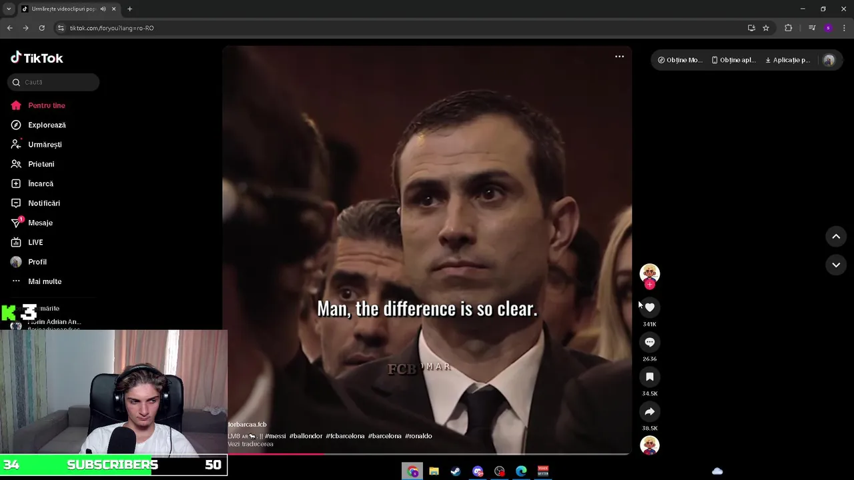
Task: Click the Obține aplicația button
Action: (734, 60)
